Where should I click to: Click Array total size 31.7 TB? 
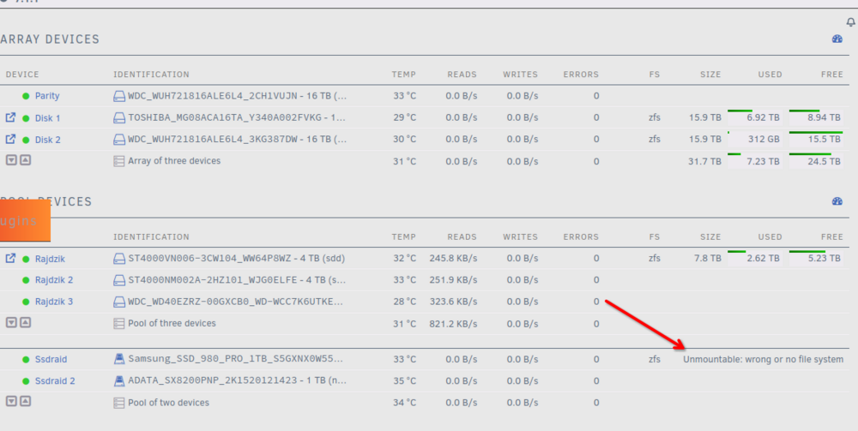point(704,162)
